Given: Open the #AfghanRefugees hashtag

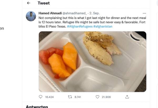Looking at the screenshot, I should pos(80,27).
